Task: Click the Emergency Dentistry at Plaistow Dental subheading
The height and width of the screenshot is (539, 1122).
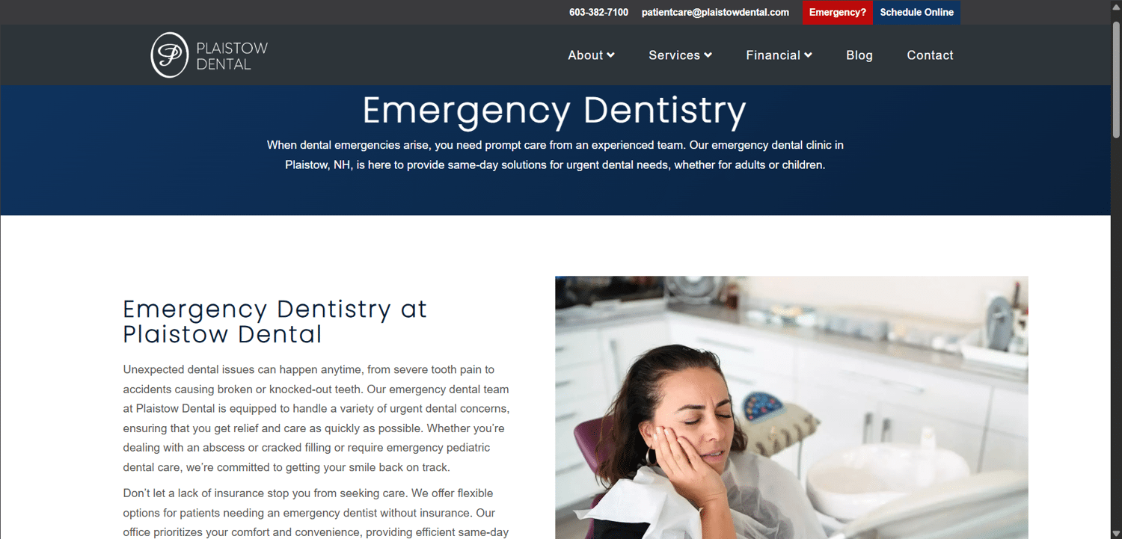Action: [275, 321]
